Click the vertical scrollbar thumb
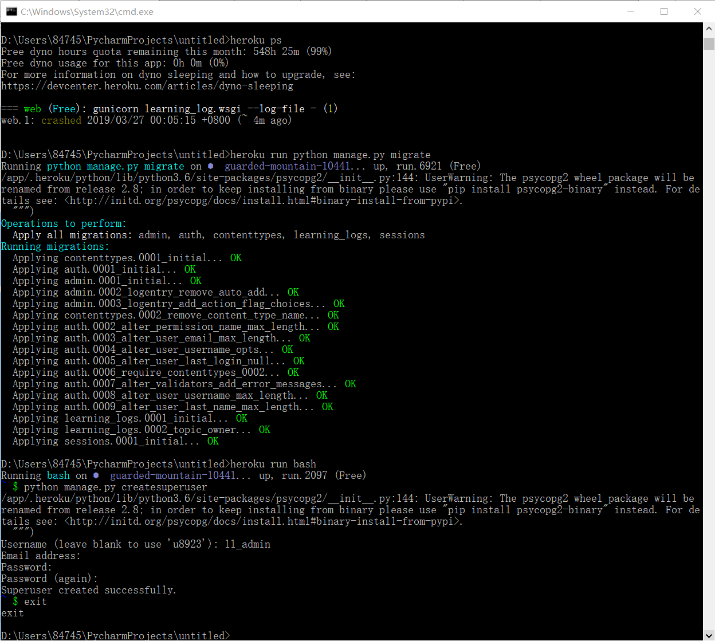715x641 pixels. pyautogui.click(x=709, y=44)
